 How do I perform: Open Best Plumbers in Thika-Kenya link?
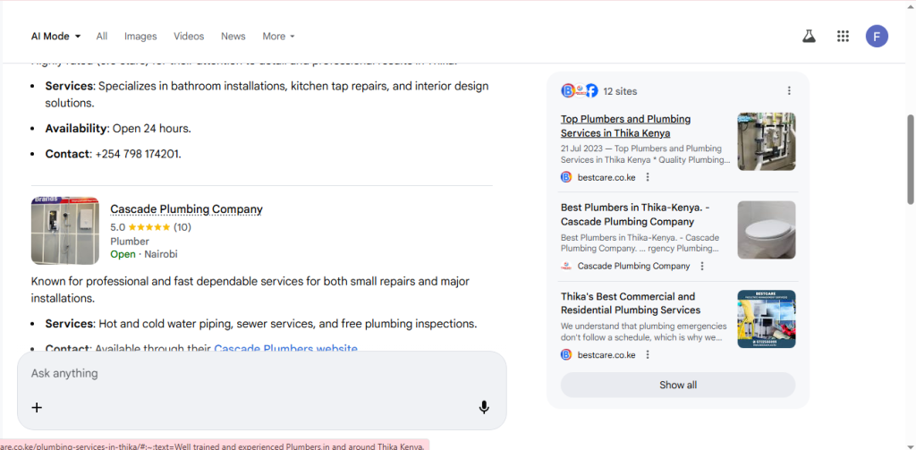(635, 215)
